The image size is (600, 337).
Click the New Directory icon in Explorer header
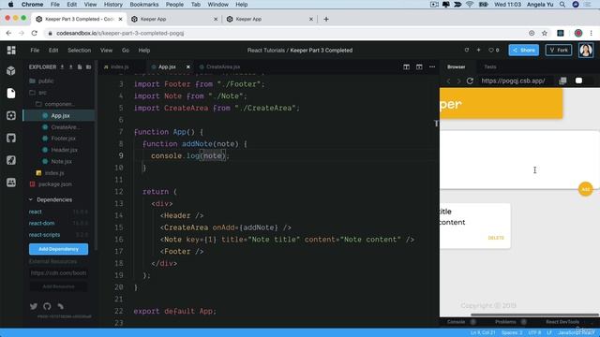pyautogui.click(x=88, y=66)
